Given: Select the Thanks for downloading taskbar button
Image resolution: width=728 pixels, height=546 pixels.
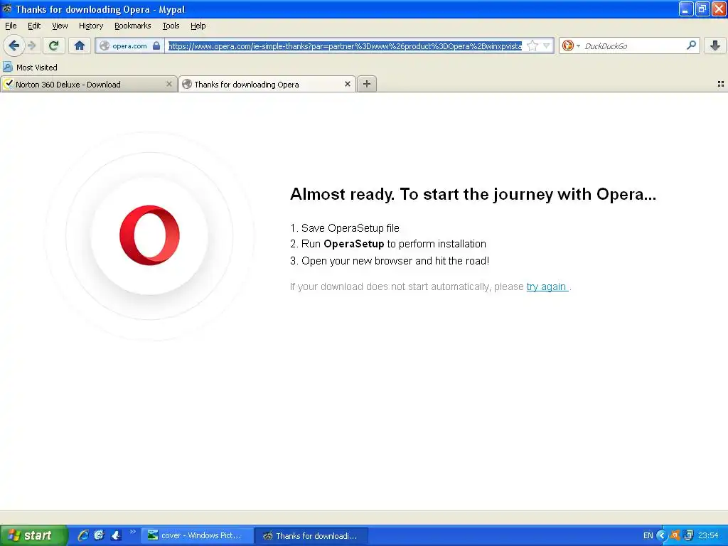Looking at the screenshot, I should point(312,536).
